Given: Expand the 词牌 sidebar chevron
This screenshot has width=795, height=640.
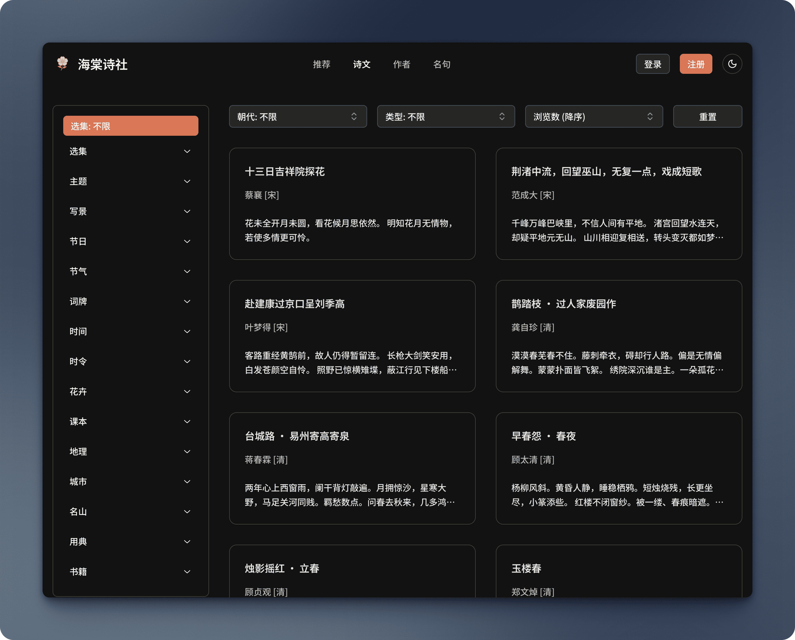Looking at the screenshot, I should point(187,302).
